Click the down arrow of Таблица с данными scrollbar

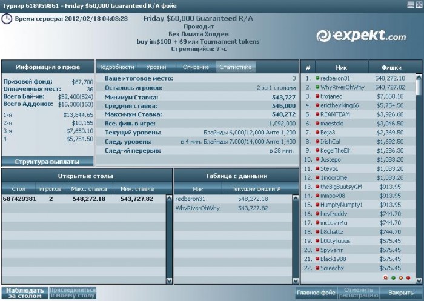click(296, 281)
